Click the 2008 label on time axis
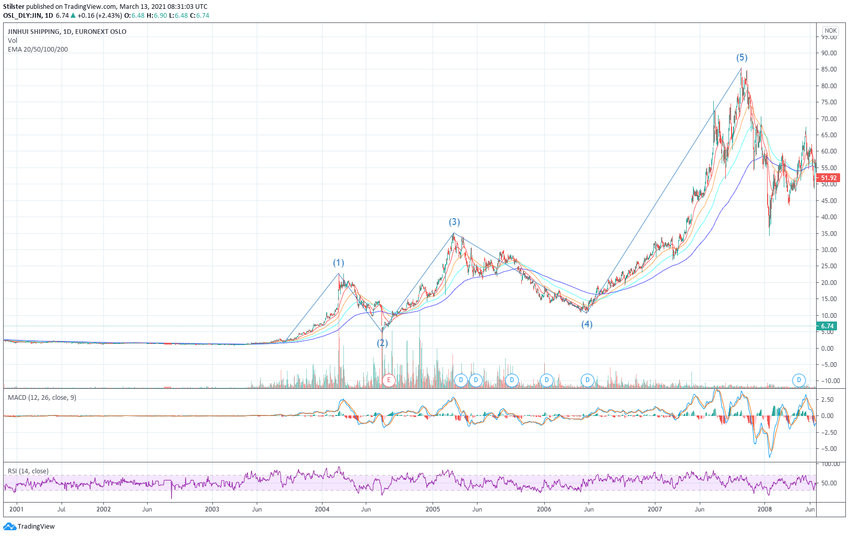849x536 pixels. point(764,509)
